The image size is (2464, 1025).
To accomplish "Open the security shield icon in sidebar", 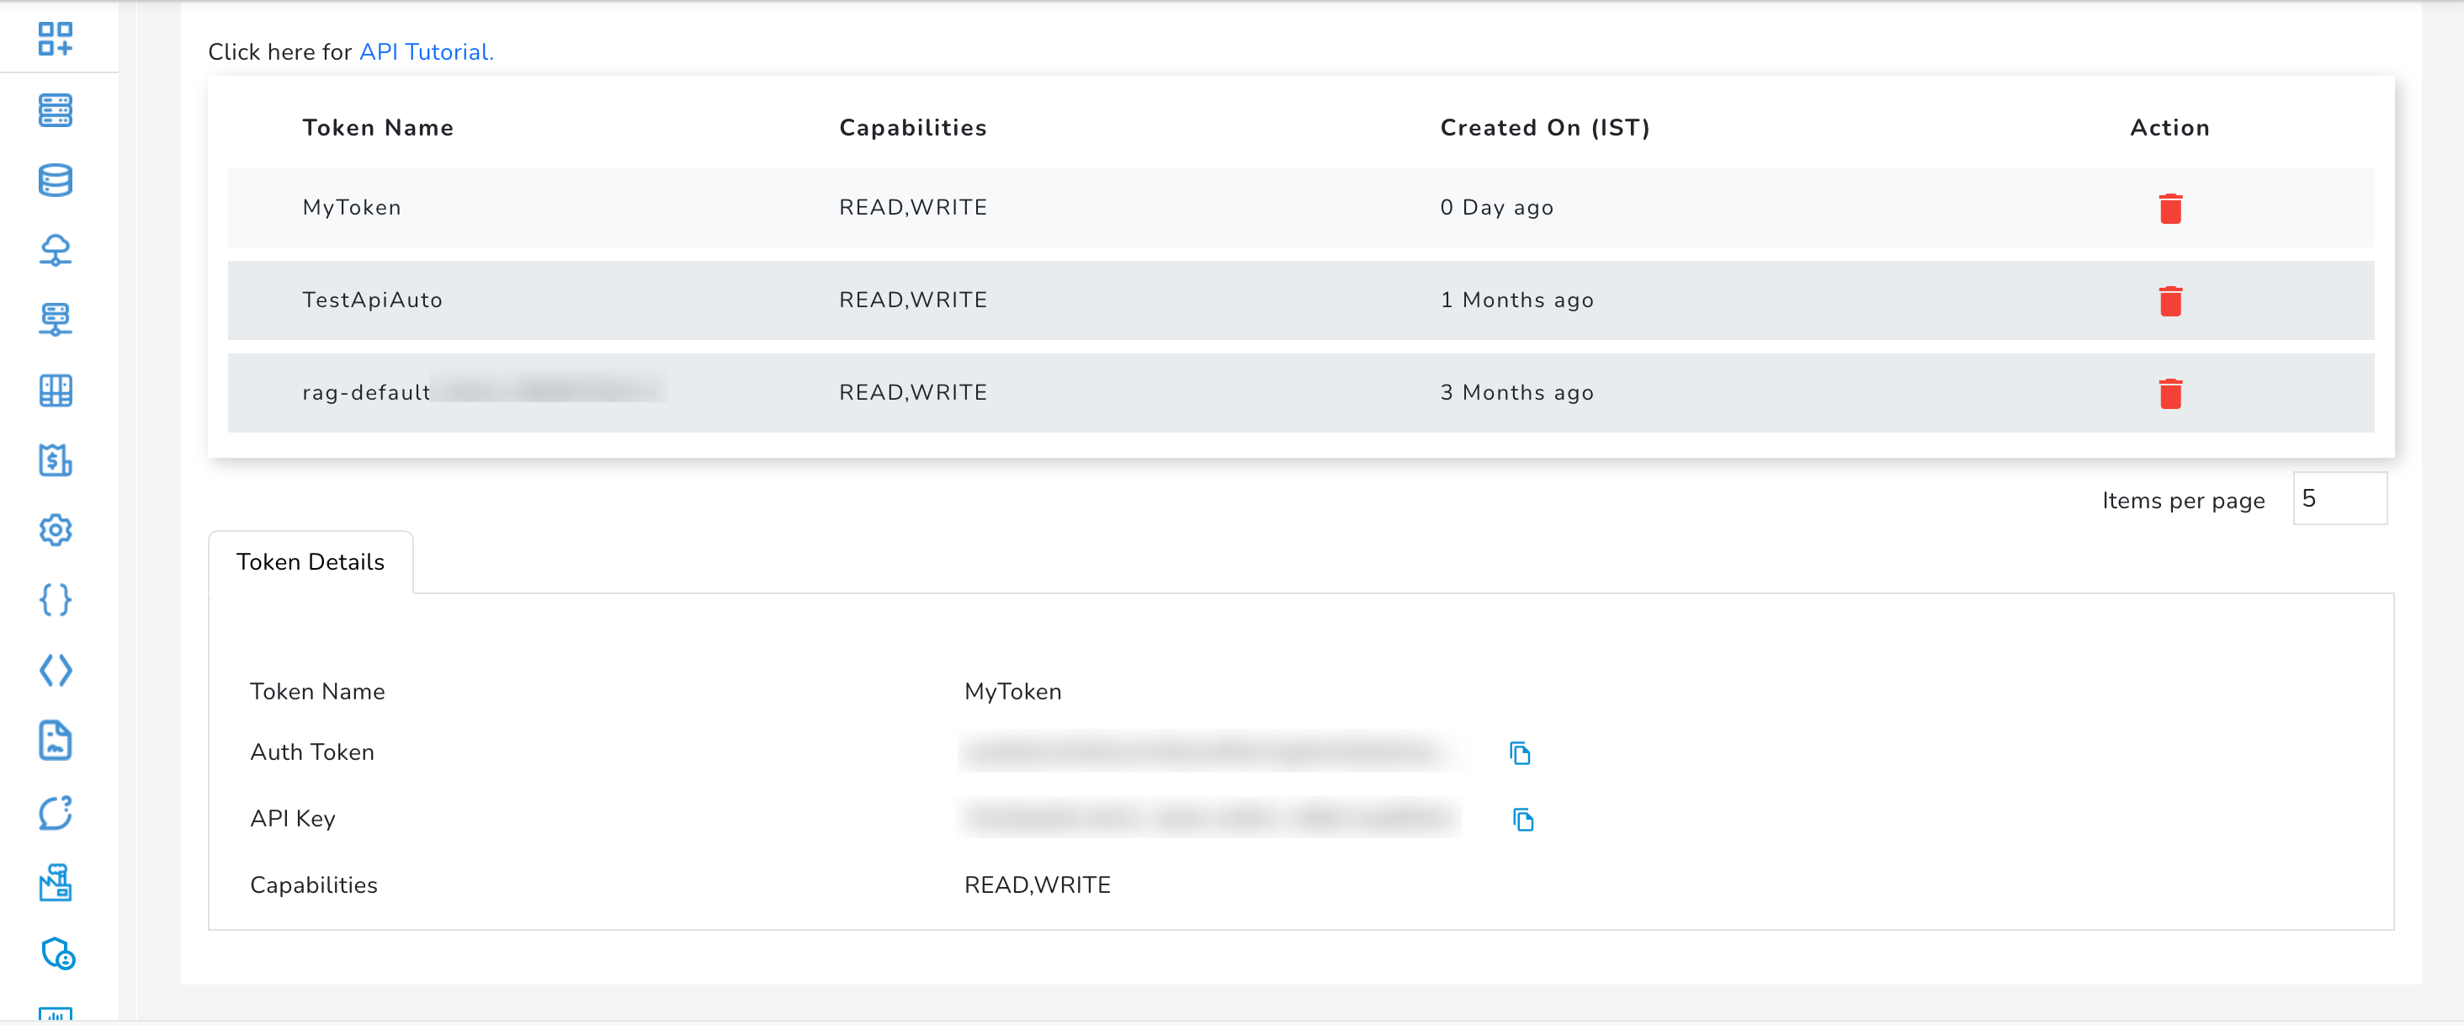I will point(56,954).
